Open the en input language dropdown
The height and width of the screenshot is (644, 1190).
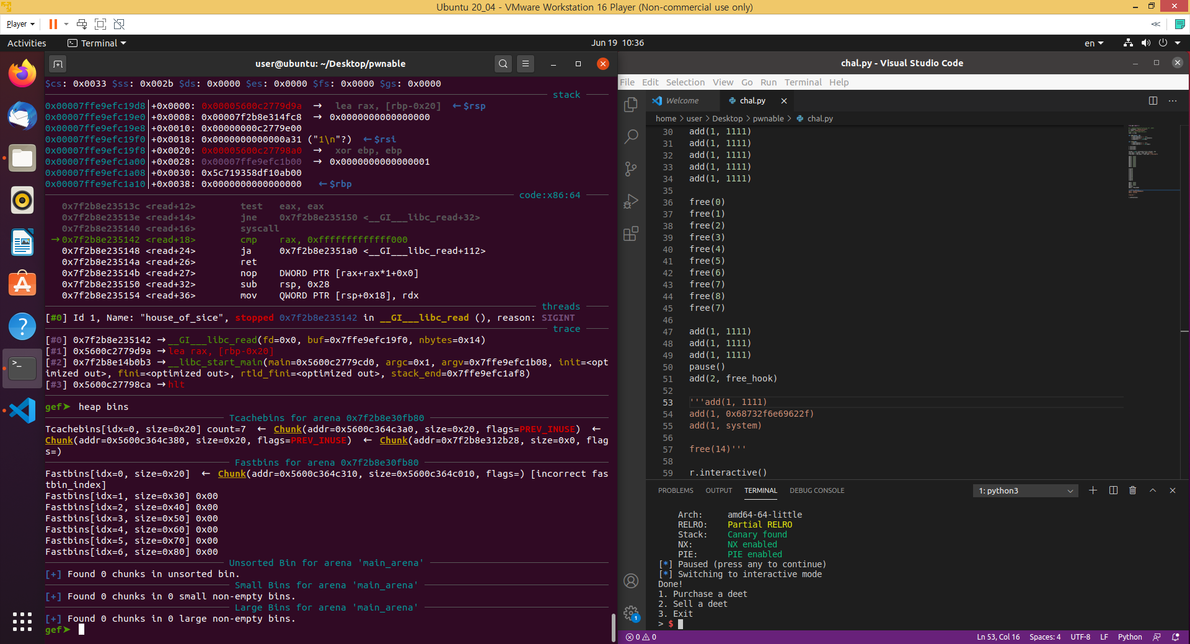pyautogui.click(x=1094, y=43)
